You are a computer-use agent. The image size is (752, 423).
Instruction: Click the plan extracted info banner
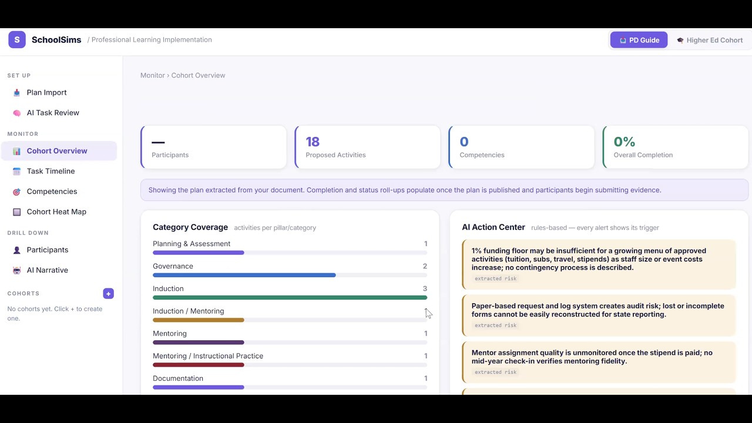tap(444, 190)
